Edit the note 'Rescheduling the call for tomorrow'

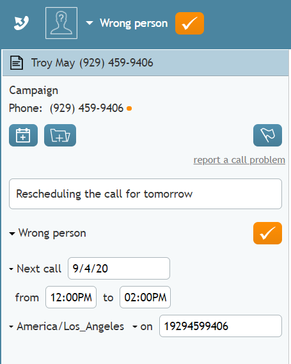(x=146, y=194)
